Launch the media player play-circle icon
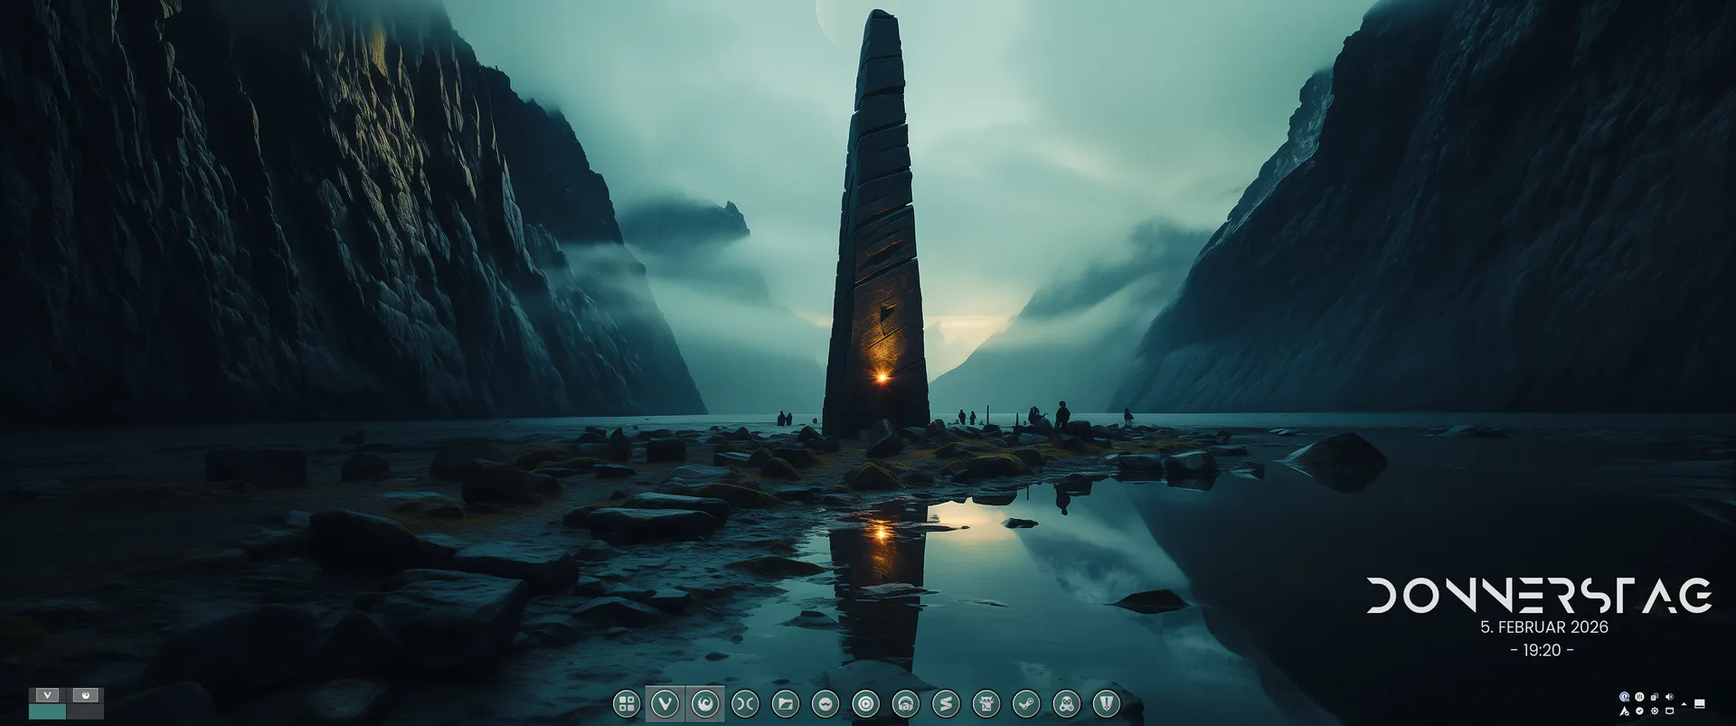Screen dimensions: 1736x726 coord(865,703)
